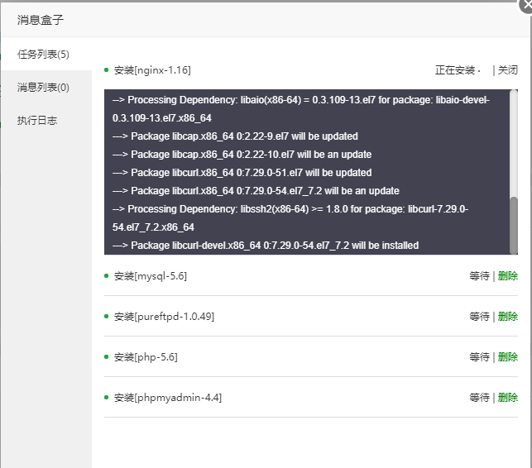Delete the mysql-5.6 install task
Image resolution: width=532 pixels, height=468 pixels.
[508, 276]
